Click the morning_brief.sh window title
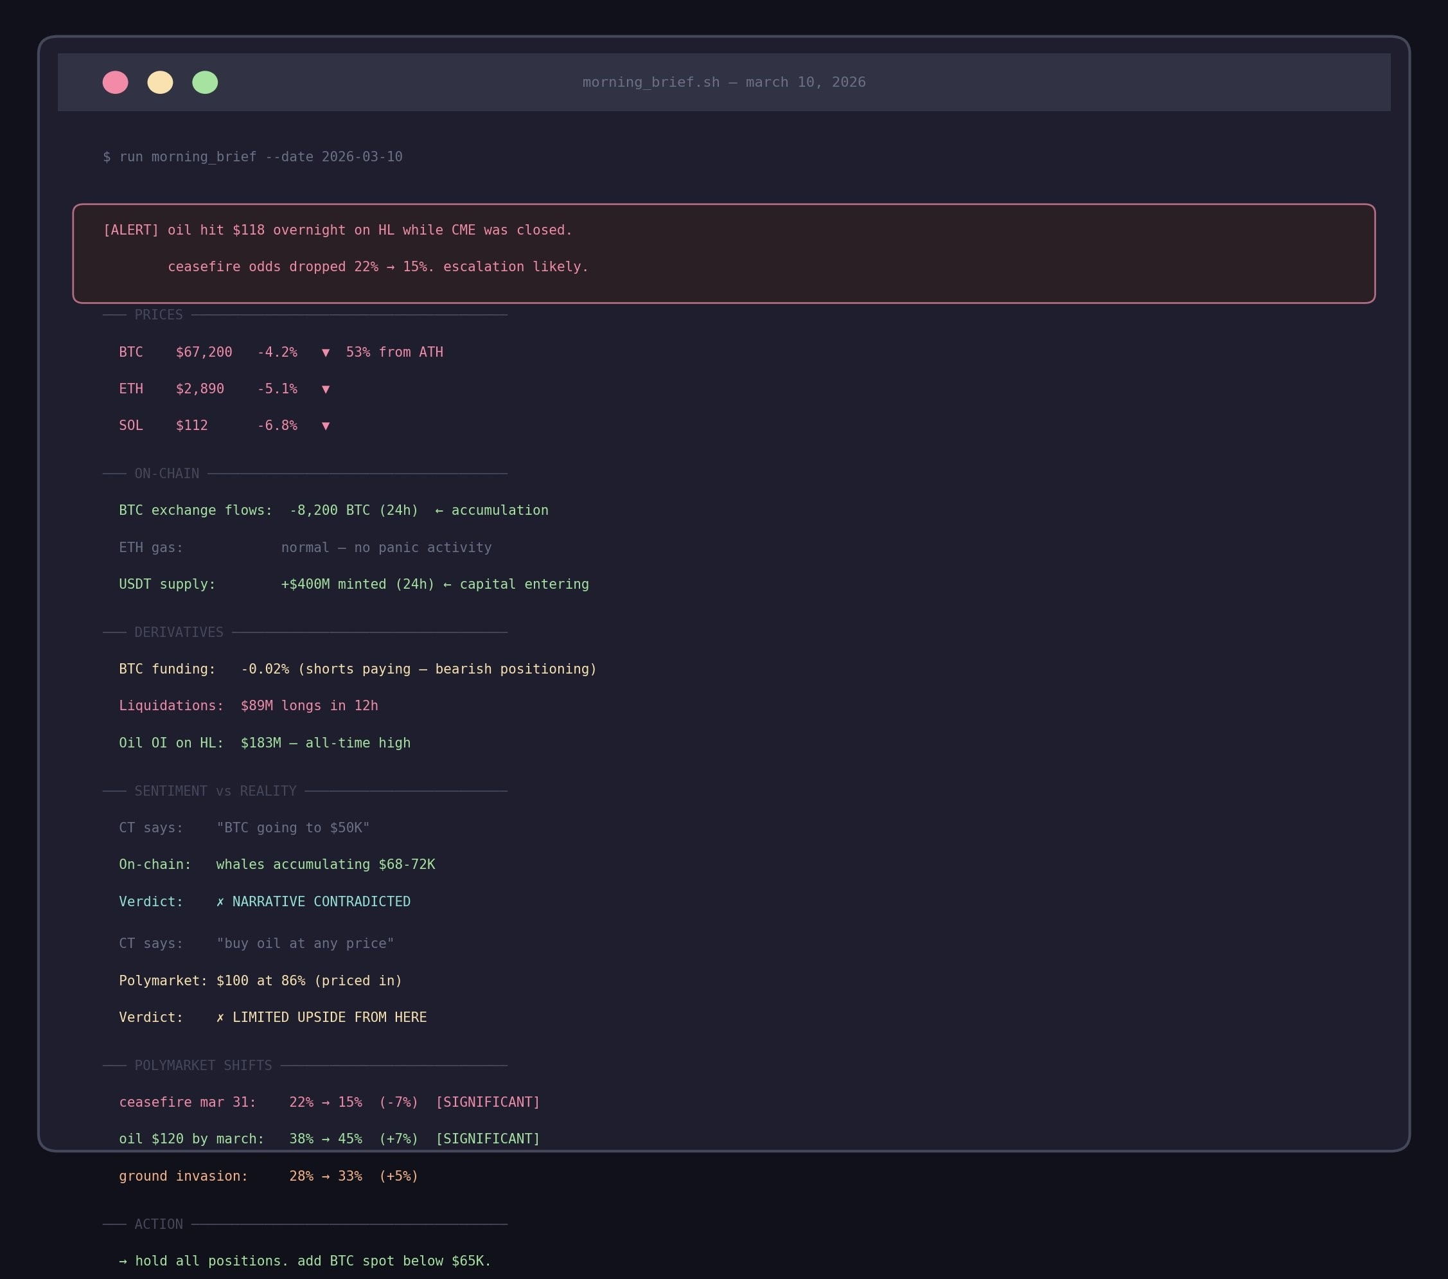Image resolution: width=1448 pixels, height=1279 pixels. (723, 82)
